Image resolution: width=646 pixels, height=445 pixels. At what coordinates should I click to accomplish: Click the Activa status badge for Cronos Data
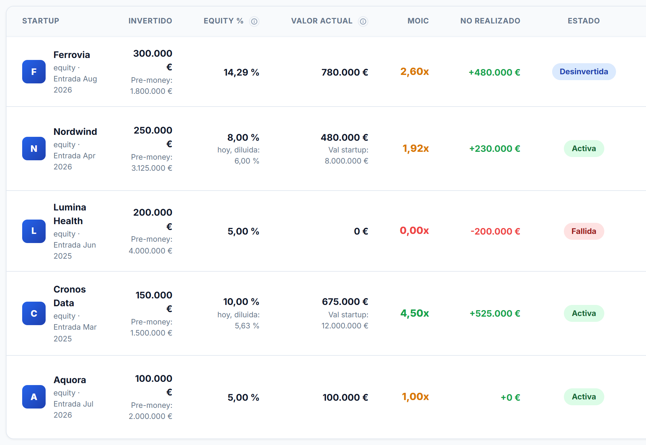coord(584,313)
